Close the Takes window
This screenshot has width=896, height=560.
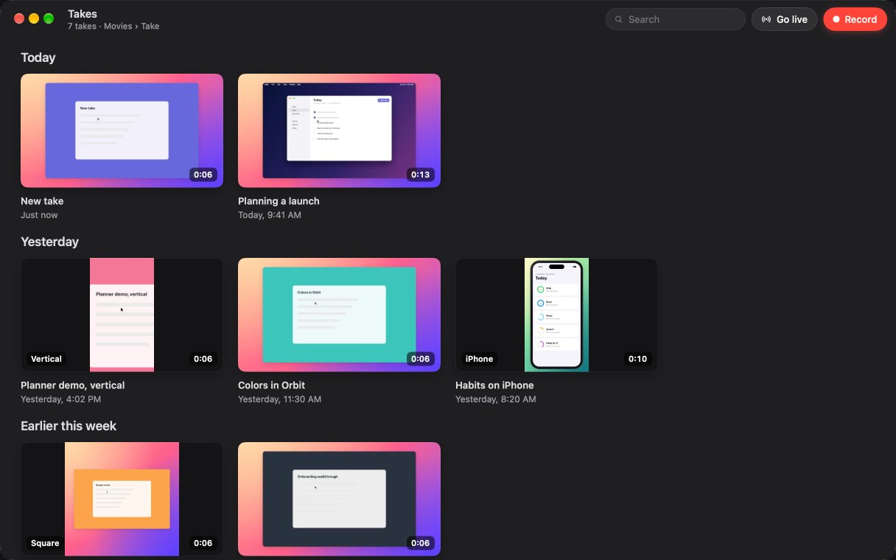(x=19, y=18)
